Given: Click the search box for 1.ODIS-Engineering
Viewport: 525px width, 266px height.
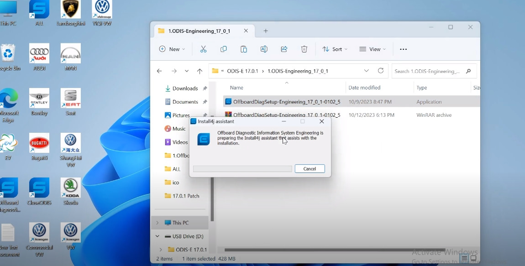Looking at the screenshot, I should click(x=427, y=71).
